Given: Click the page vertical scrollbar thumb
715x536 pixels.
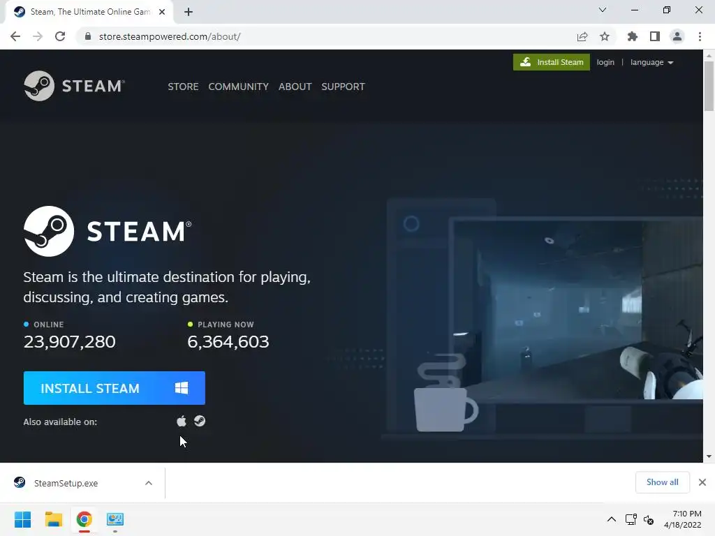Looking at the screenshot, I should [x=709, y=86].
